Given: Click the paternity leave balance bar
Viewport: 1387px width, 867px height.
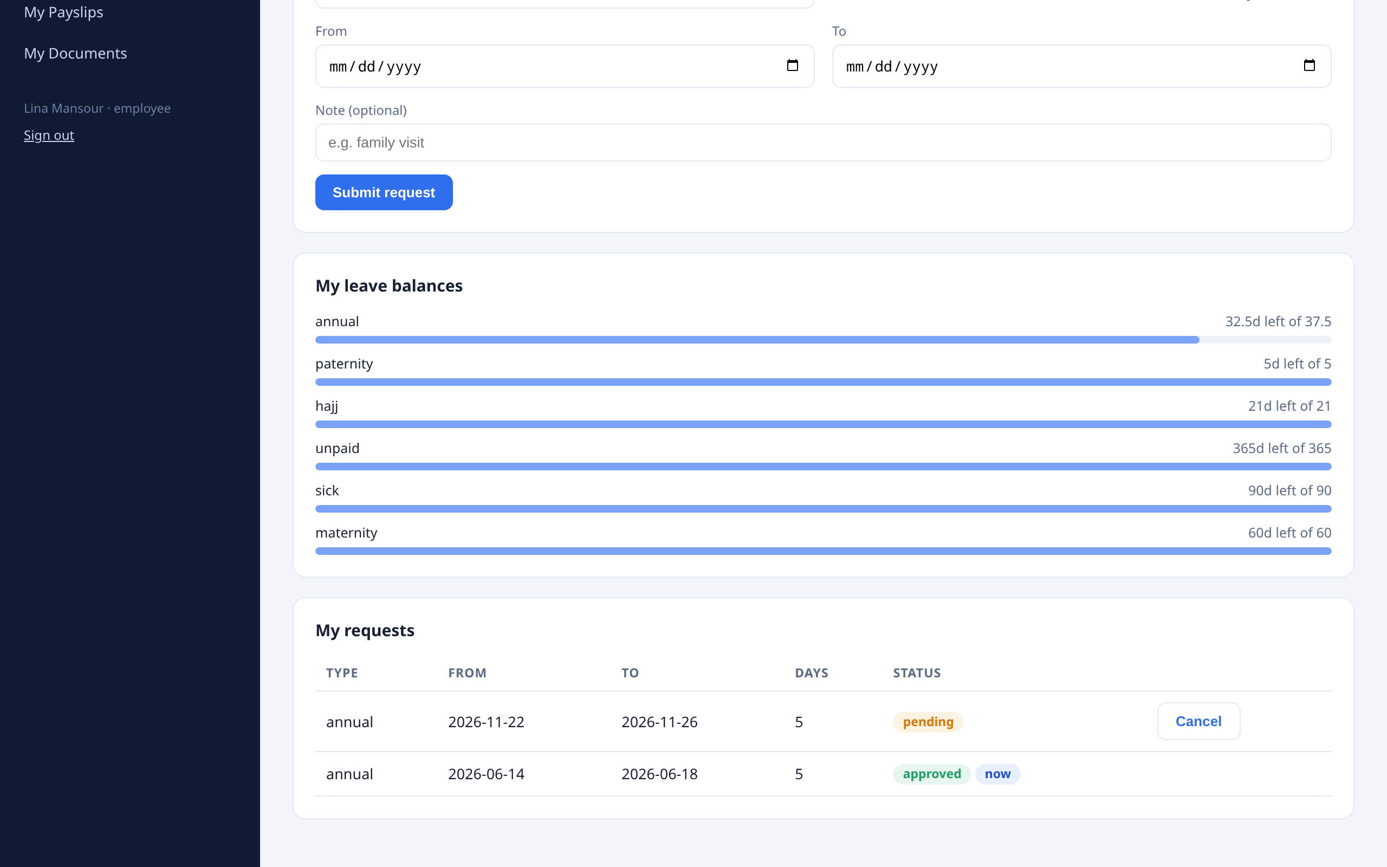Looking at the screenshot, I should [x=823, y=383].
